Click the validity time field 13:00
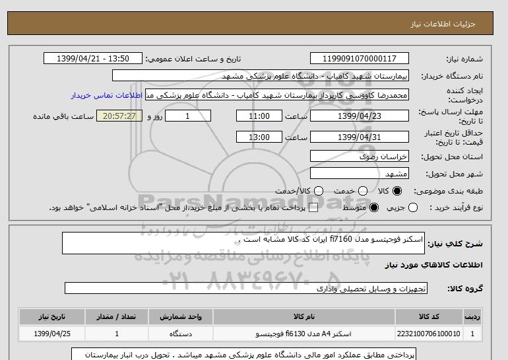Viewport: 508px width, 360px height. point(259,137)
